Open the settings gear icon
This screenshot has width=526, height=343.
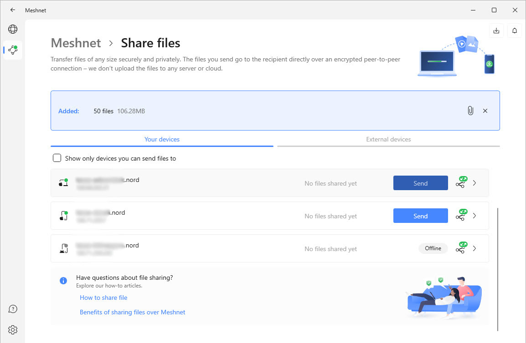13,329
